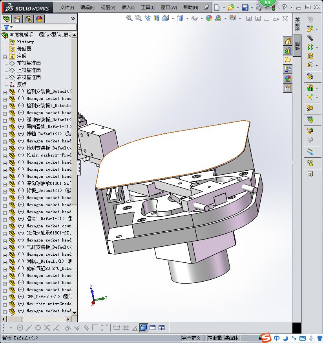Image resolution: width=323 pixels, height=343 pixels.
Task: Toggle the Tangent snap icon
Action: [x=68, y=328]
